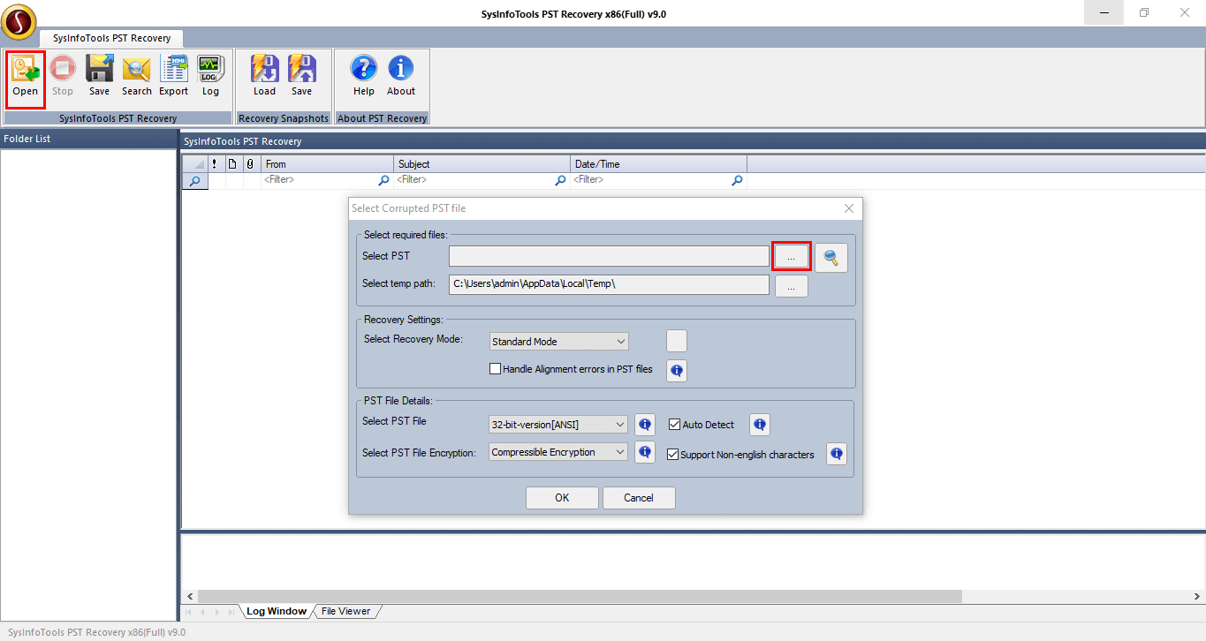1206x641 pixels.
Task: Click the magnifier icon in the Subject filter
Action: (561, 180)
